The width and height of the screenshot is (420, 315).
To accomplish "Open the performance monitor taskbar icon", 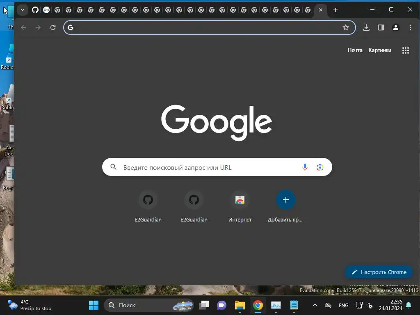I will point(276,305).
